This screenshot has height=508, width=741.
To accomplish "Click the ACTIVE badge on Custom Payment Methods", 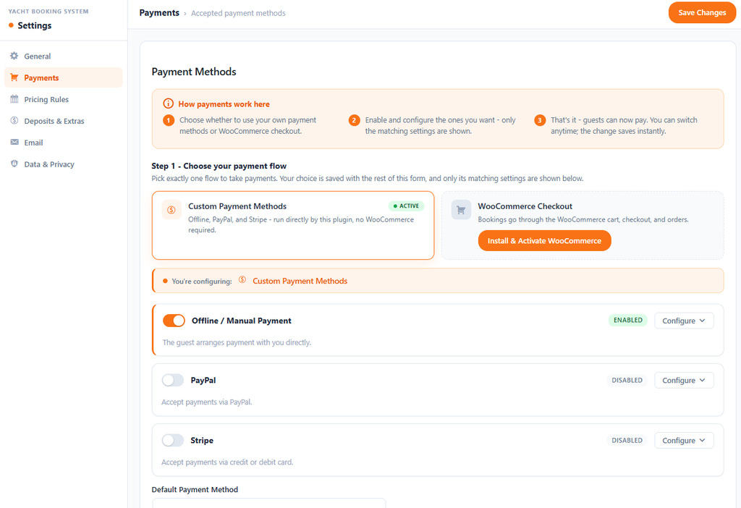I will pos(407,206).
